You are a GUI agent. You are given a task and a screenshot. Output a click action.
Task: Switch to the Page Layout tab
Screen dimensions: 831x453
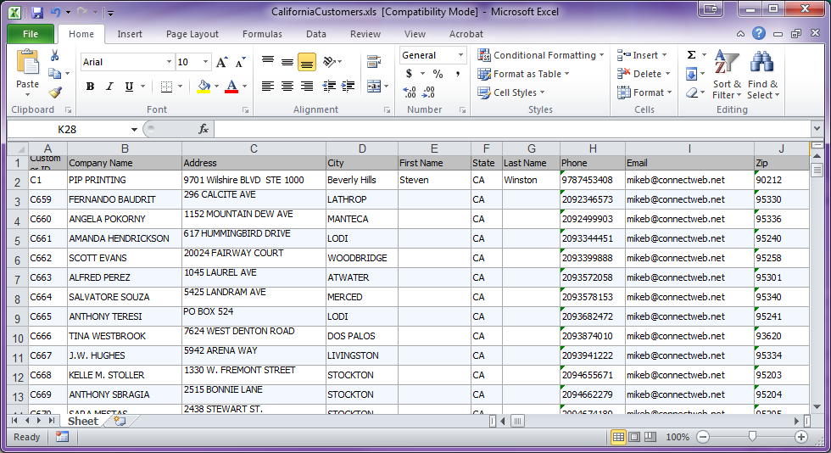[x=192, y=34]
